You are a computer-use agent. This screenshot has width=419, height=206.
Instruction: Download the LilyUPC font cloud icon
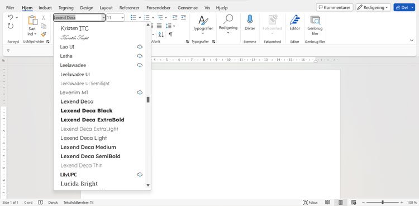click(140, 175)
